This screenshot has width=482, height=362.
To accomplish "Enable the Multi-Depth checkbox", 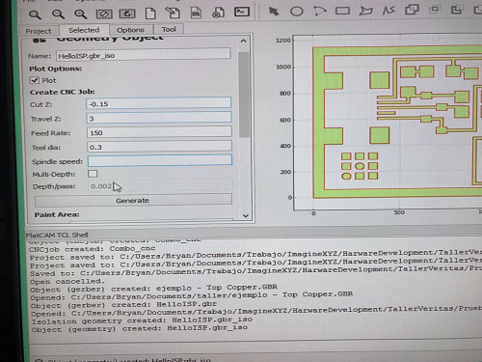I will coord(93,174).
